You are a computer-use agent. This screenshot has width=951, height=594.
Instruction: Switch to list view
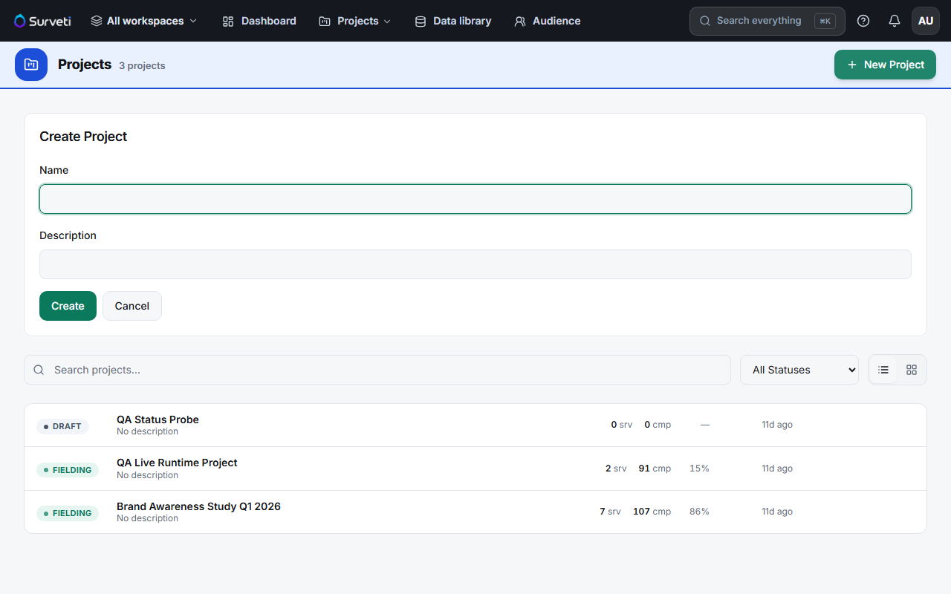[883, 370]
